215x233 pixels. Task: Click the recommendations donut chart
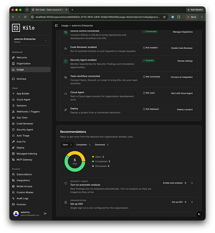pyautogui.click(x=75, y=161)
